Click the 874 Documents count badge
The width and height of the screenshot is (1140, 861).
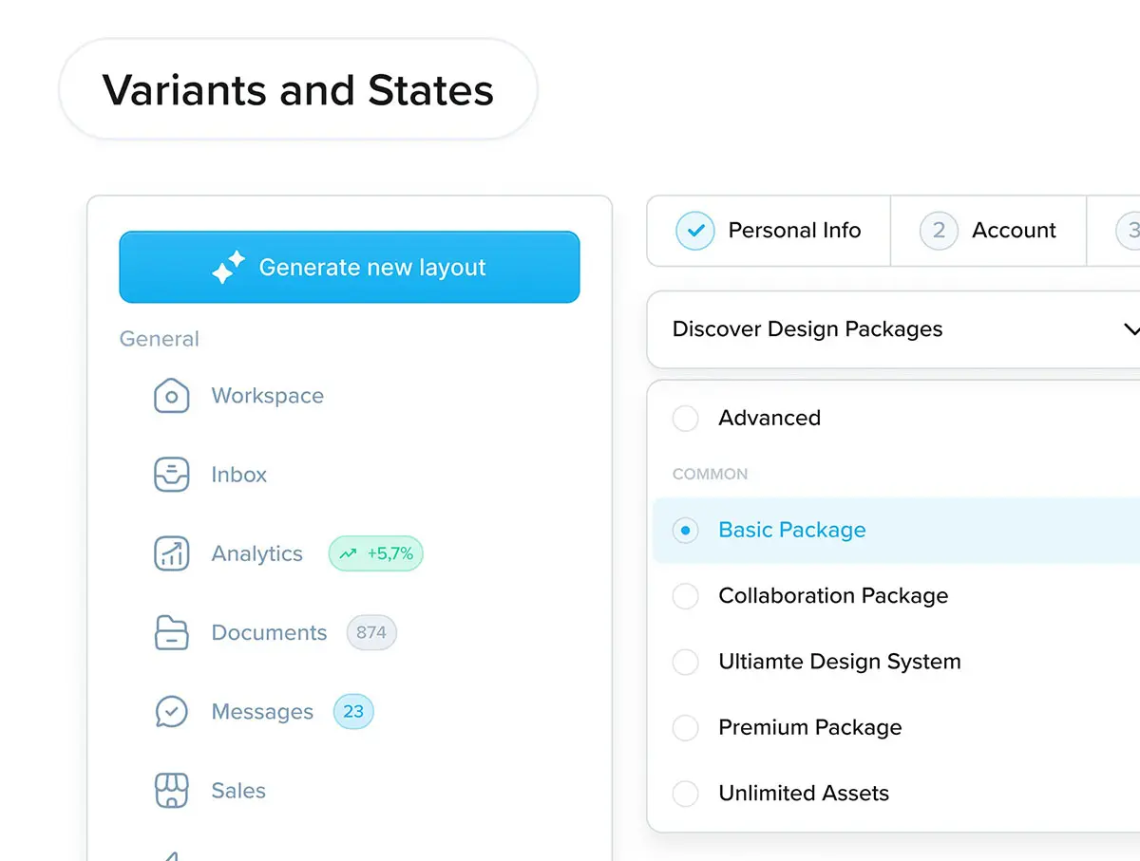371,632
